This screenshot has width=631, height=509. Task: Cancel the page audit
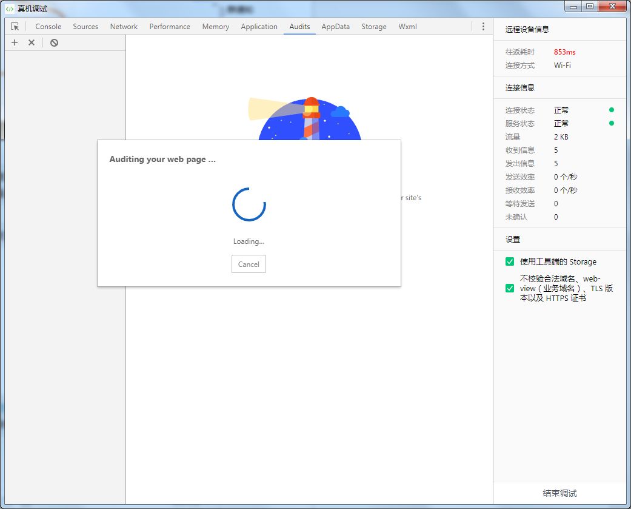click(249, 264)
